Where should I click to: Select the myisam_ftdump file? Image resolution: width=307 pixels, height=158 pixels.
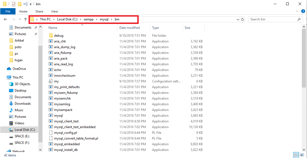point(66,93)
